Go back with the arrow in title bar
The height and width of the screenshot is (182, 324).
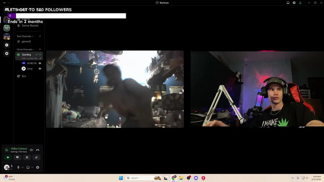[x=5, y=3]
